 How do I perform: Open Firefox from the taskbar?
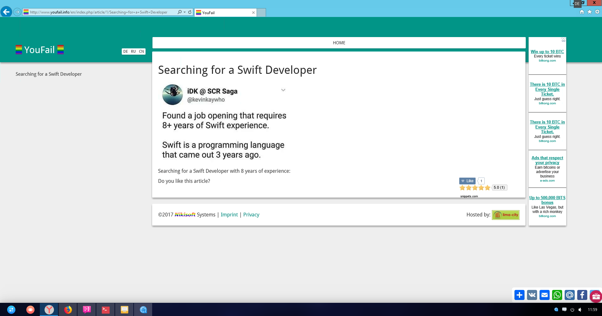(x=68, y=310)
